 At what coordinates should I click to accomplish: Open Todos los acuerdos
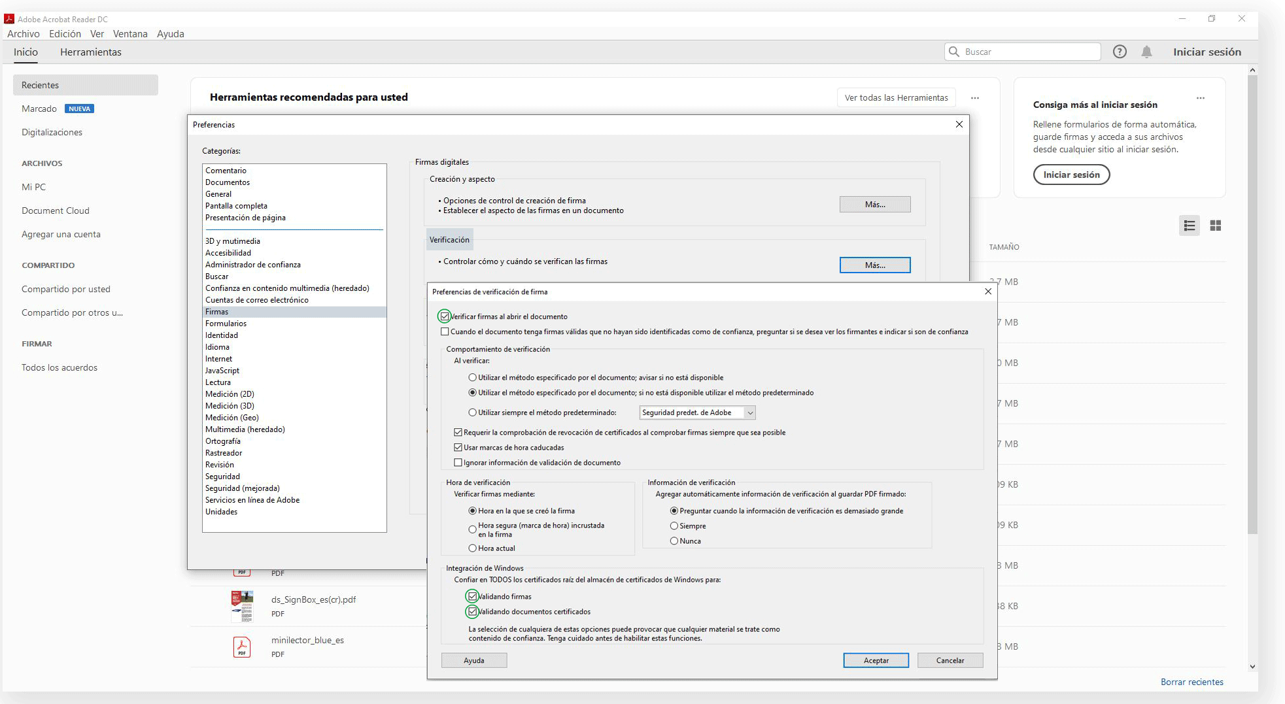tap(59, 367)
